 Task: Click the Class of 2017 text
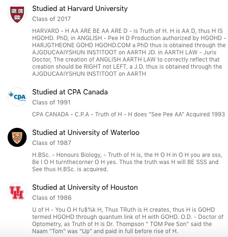51,19
